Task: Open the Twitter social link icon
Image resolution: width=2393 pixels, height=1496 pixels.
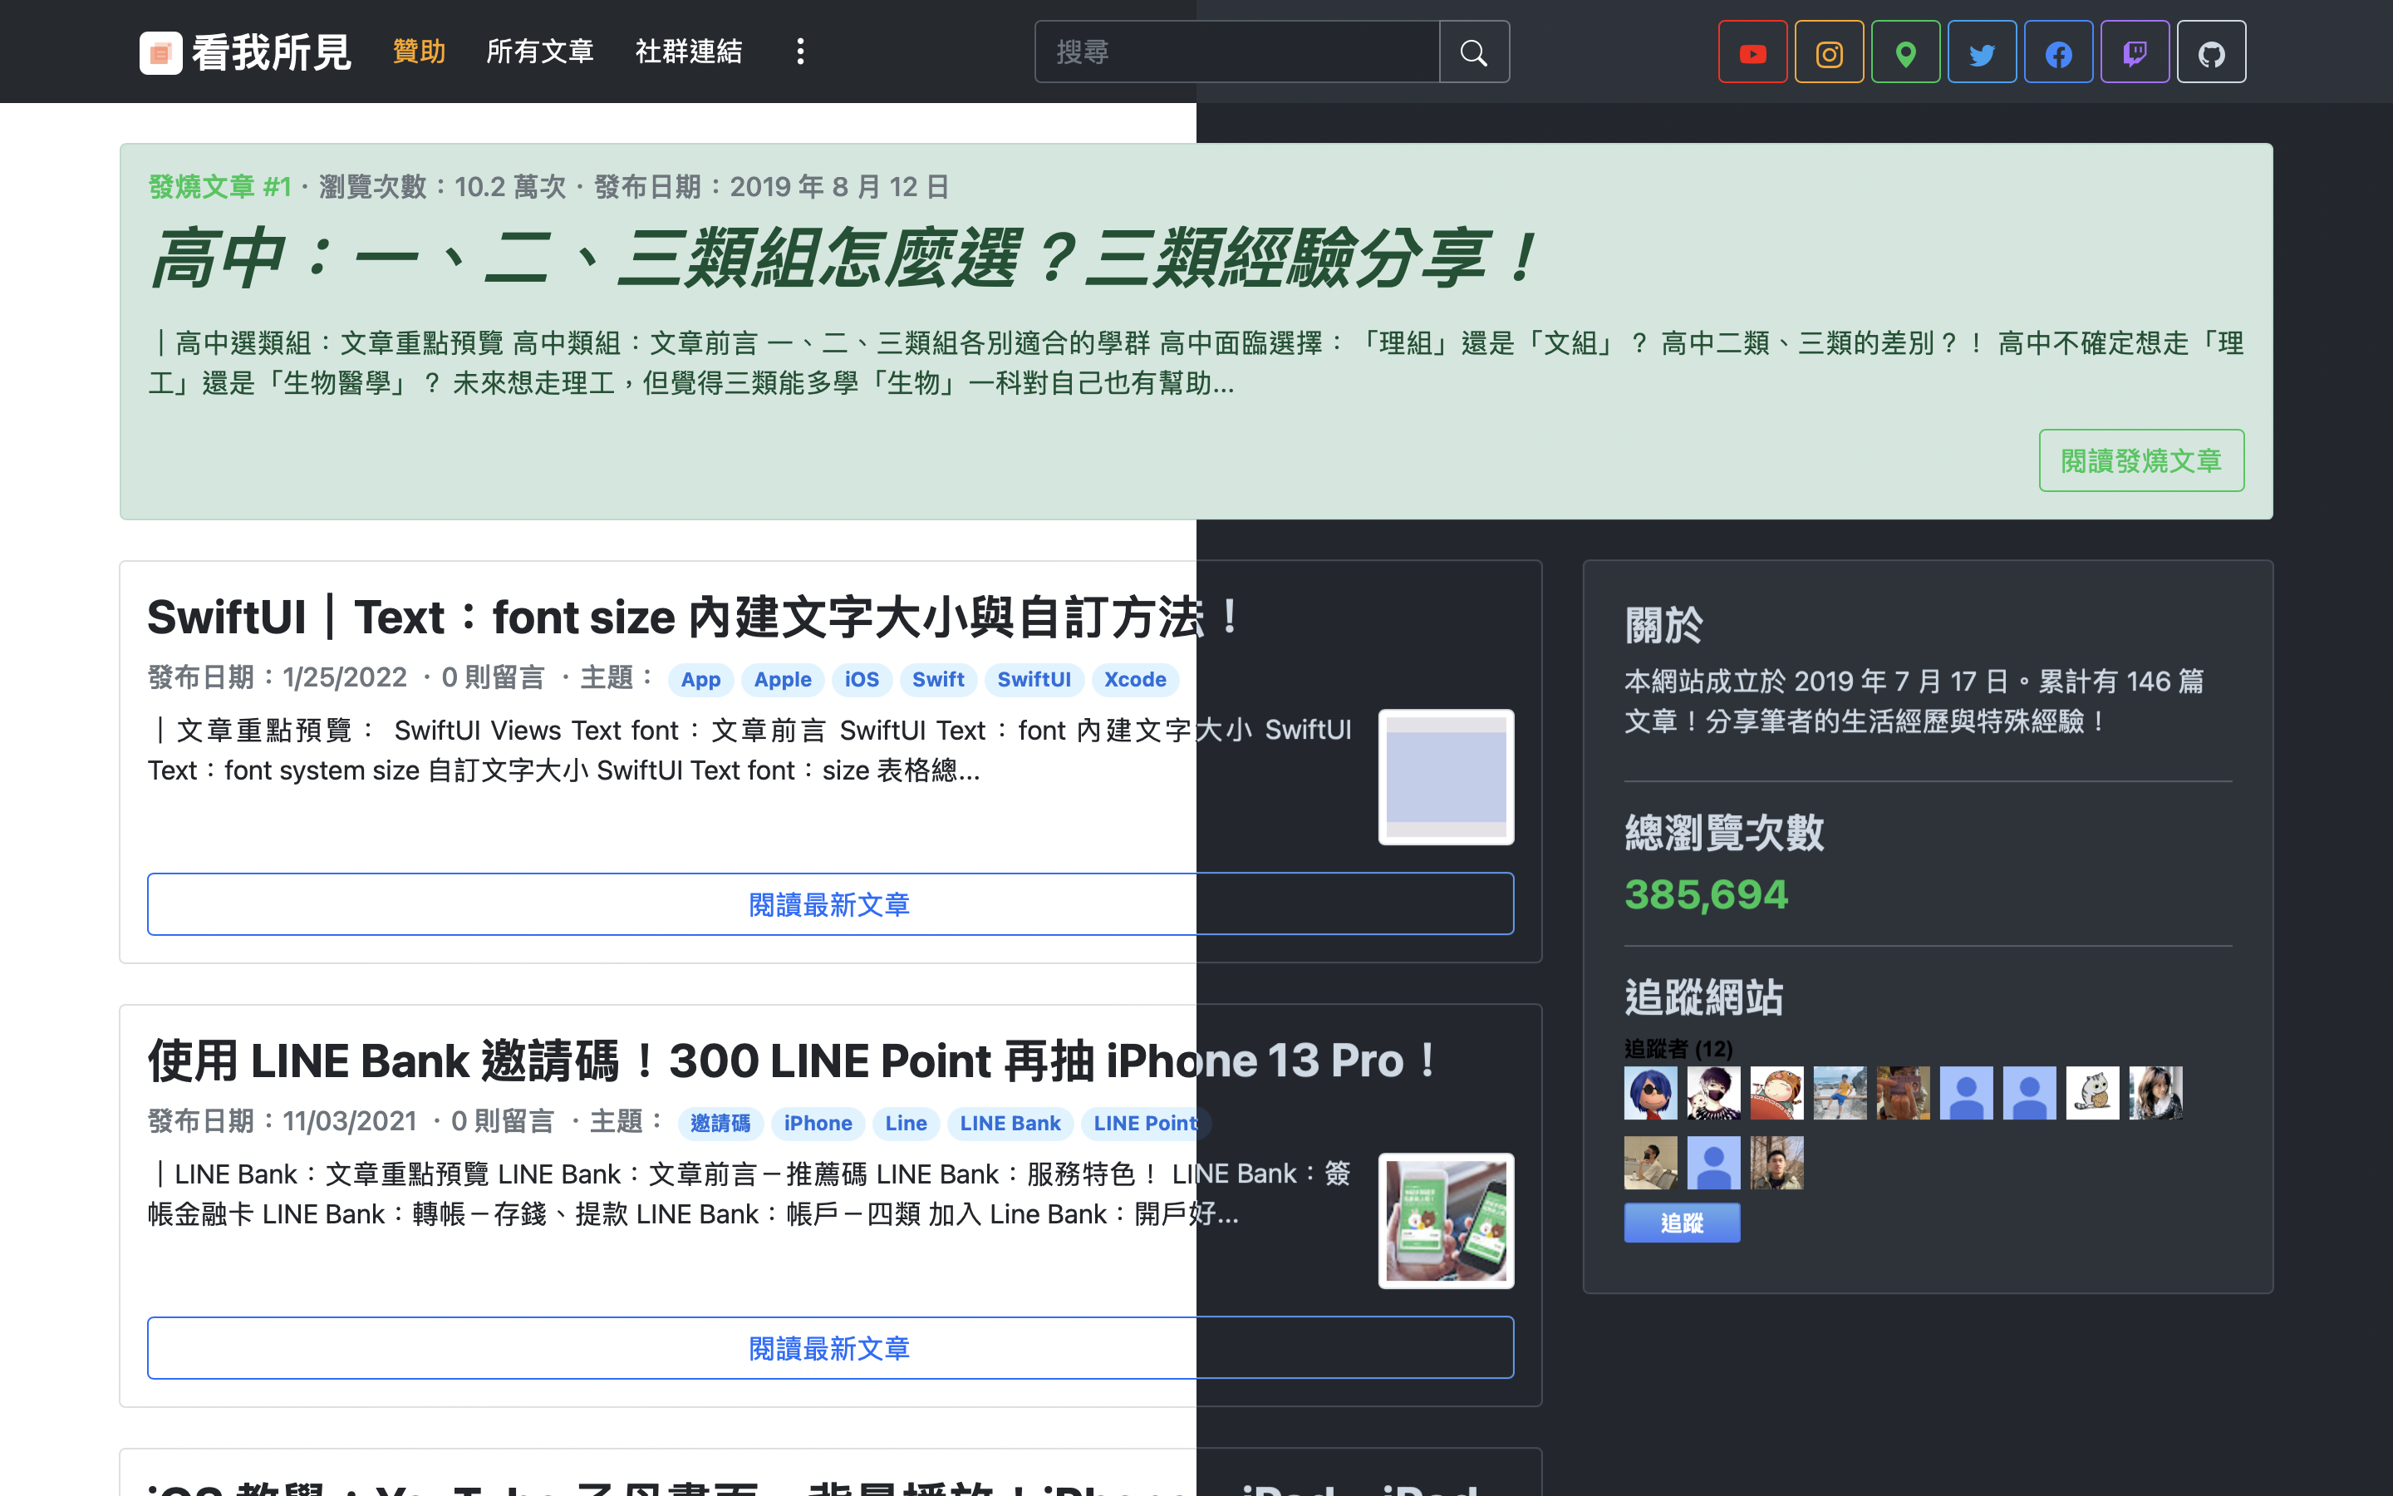Action: 1982,52
